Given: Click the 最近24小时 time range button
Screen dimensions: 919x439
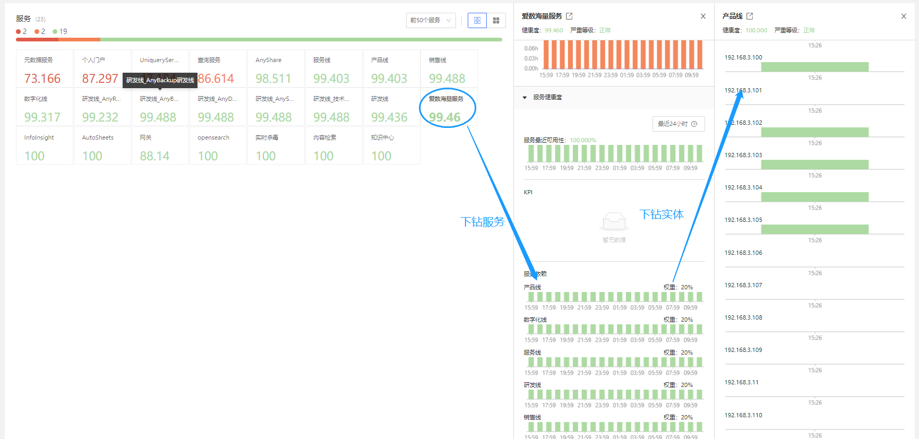Looking at the screenshot, I should [678, 124].
